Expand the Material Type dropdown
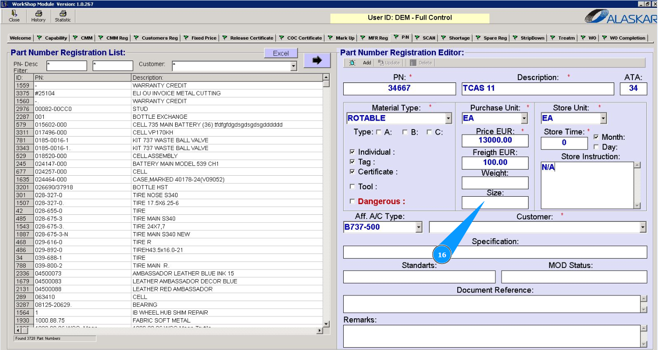Image resolution: width=658 pixels, height=350 pixels. (448, 118)
